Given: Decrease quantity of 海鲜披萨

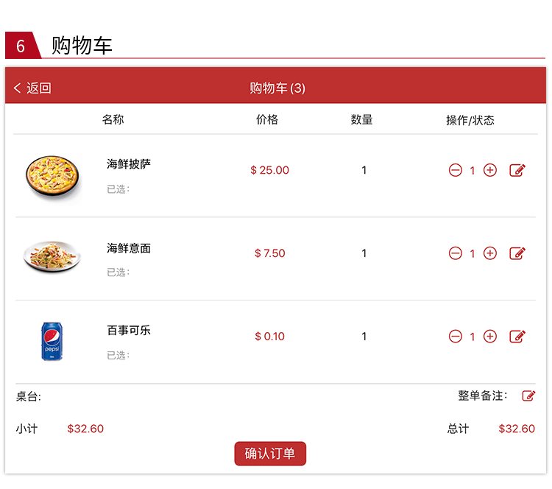Looking at the screenshot, I should click(455, 170).
